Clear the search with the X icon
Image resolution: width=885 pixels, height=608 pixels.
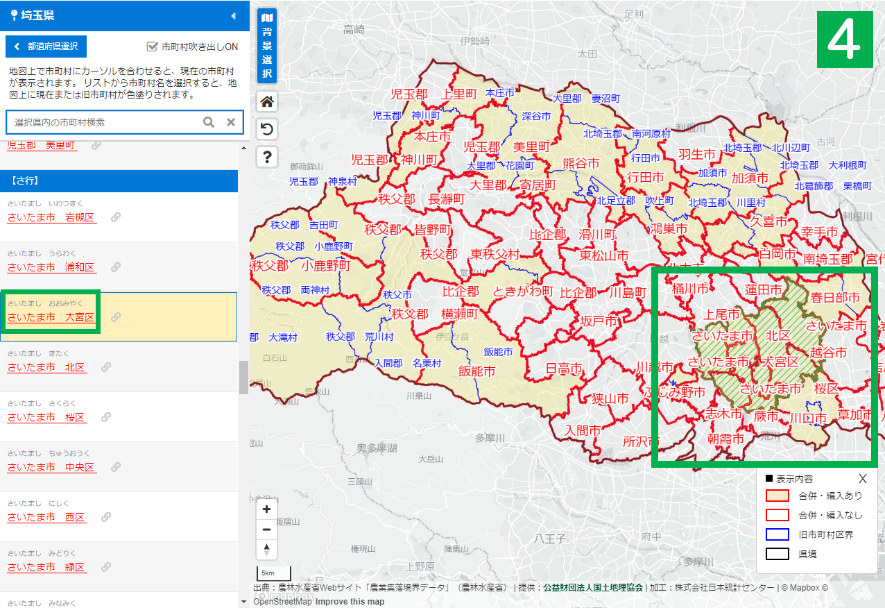231,122
